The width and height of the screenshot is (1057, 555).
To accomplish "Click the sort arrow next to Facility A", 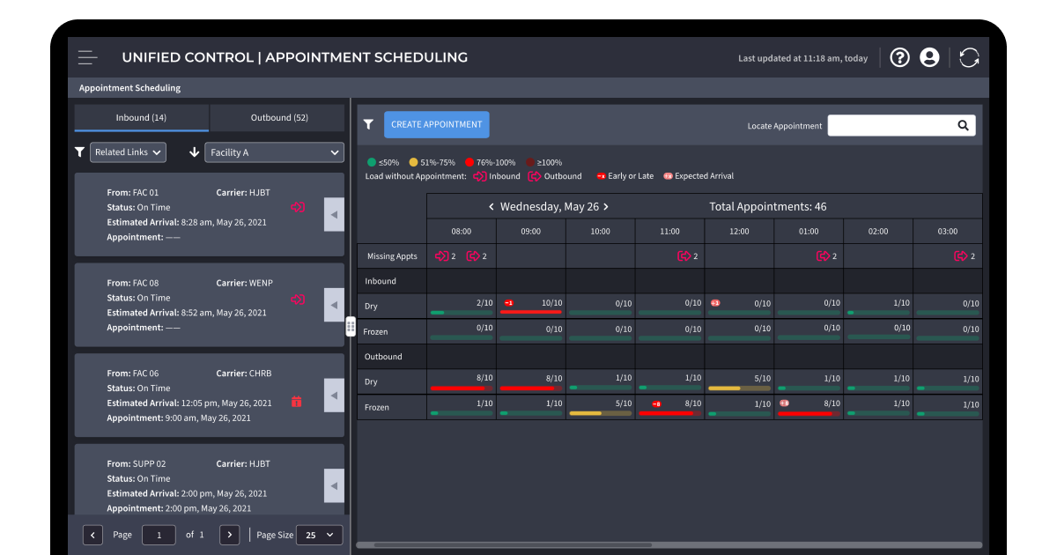I will point(195,152).
